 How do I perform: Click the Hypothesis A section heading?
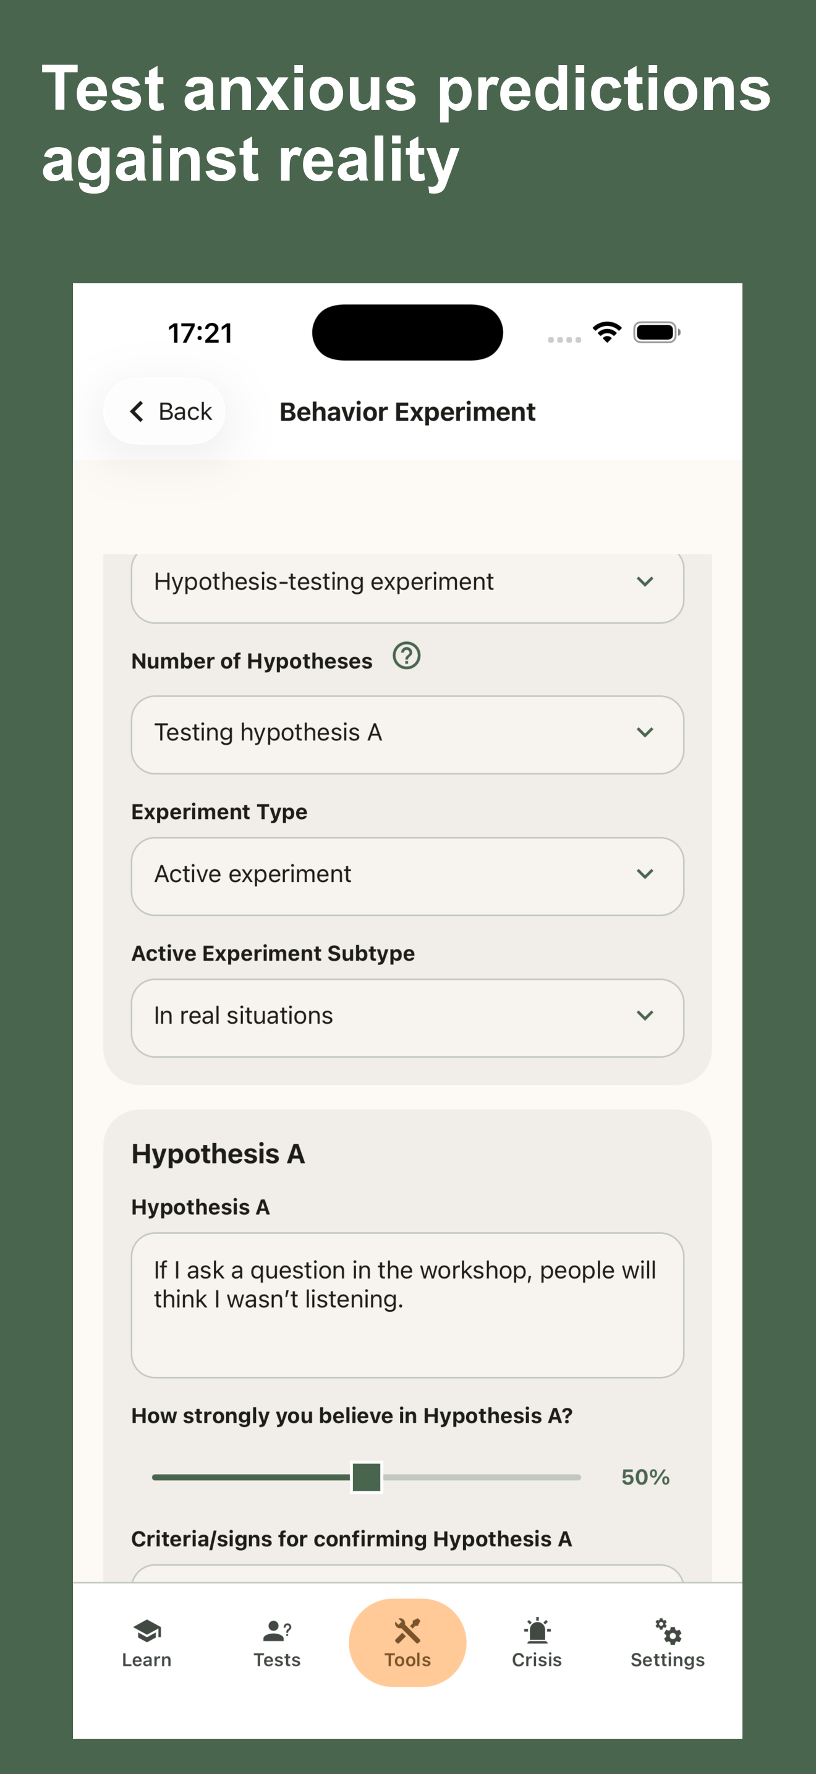click(x=218, y=1154)
